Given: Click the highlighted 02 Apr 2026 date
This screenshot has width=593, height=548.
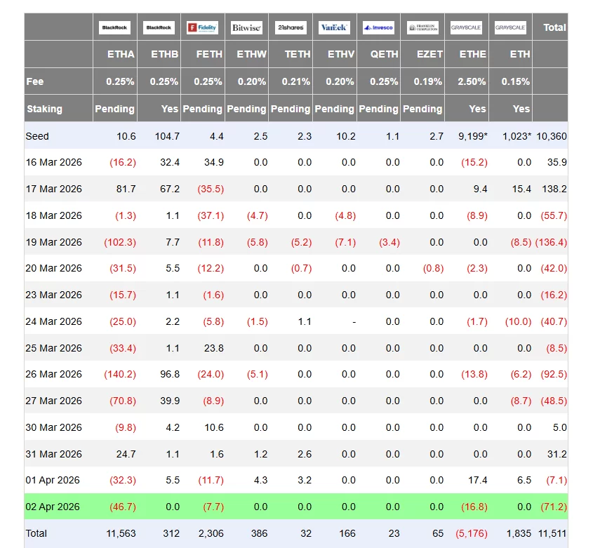Looking at the screenshot, I should [53, 507].
